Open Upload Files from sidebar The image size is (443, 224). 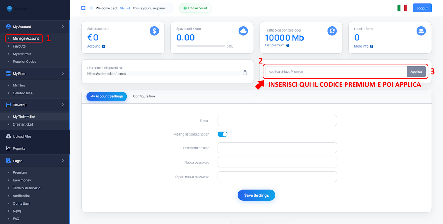(22, 136)
